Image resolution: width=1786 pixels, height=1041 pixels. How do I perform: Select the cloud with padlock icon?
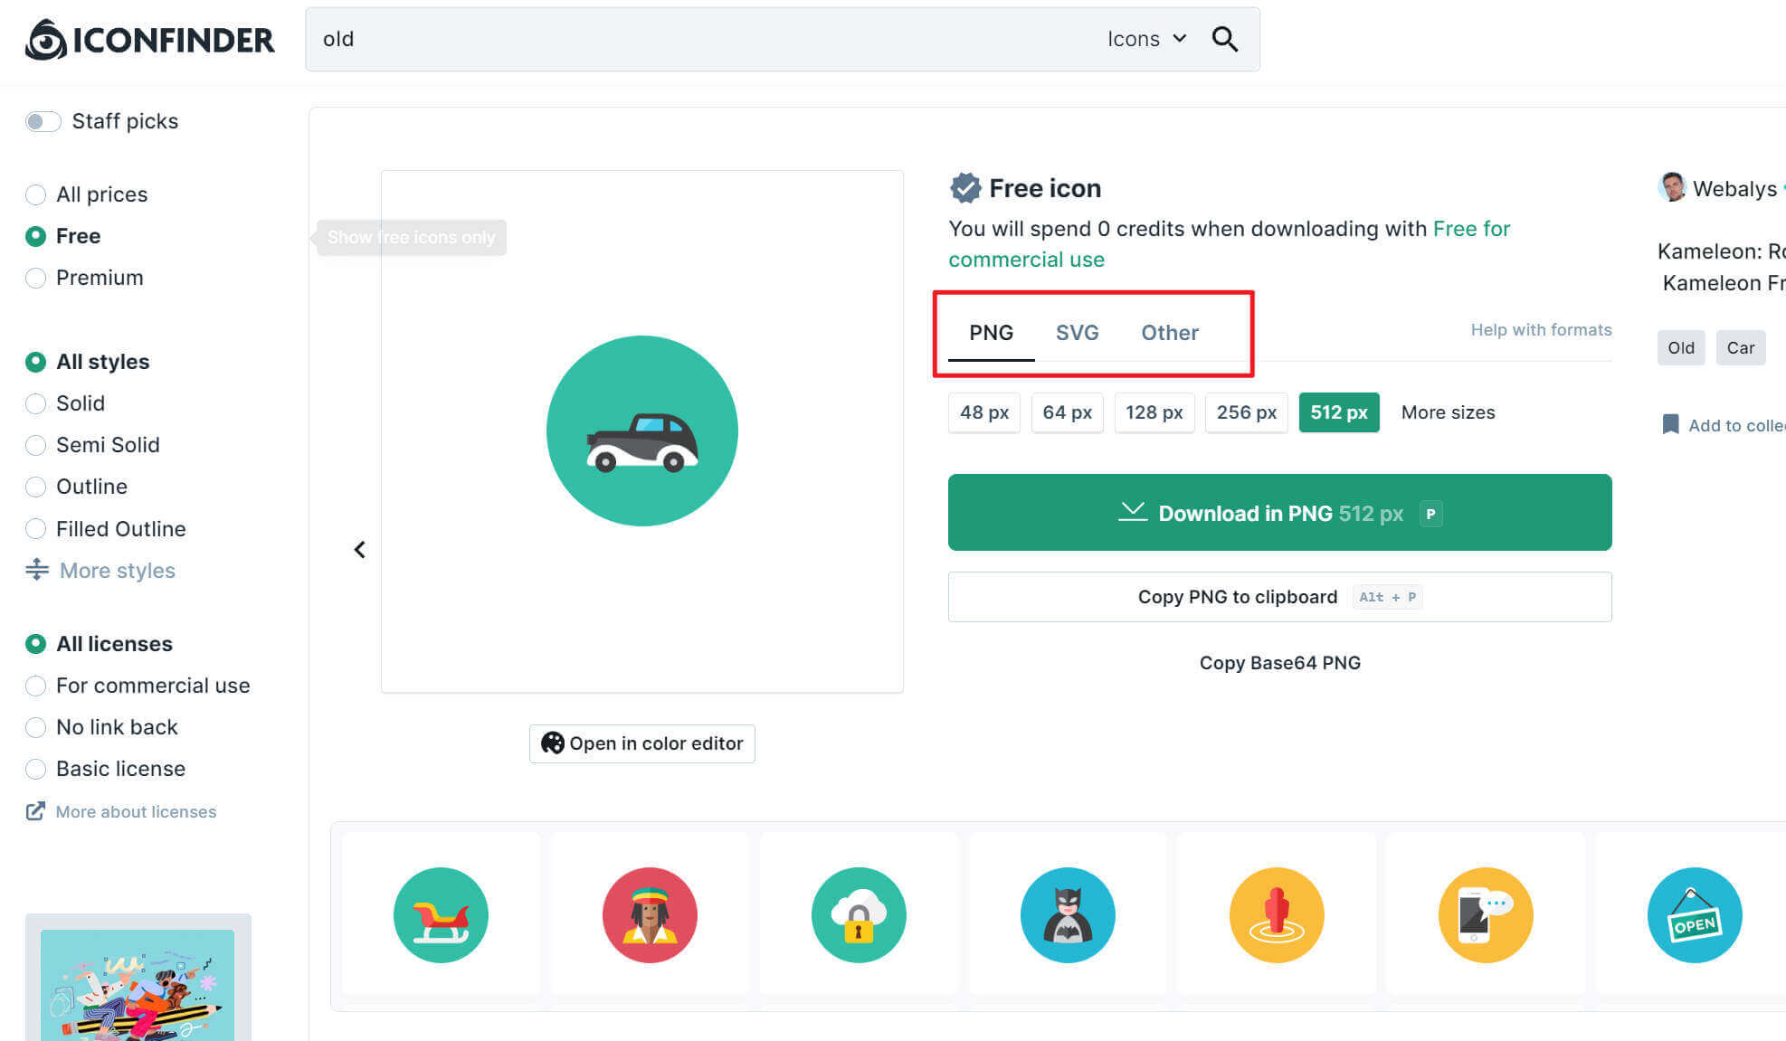click(x=859, y=914)
